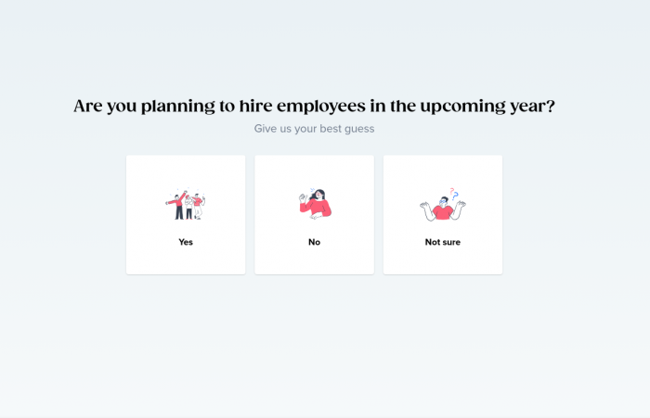This screenshot has height=418, width=650.
Task: Click the "Yes" label text
Action: coord(186,242)
